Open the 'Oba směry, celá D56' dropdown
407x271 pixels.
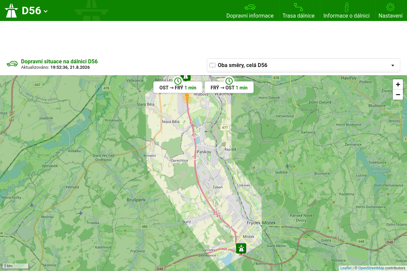pos(304,65)
